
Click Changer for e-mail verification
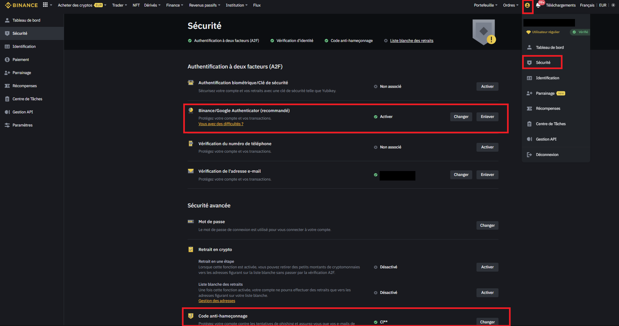tap(461, 175)
